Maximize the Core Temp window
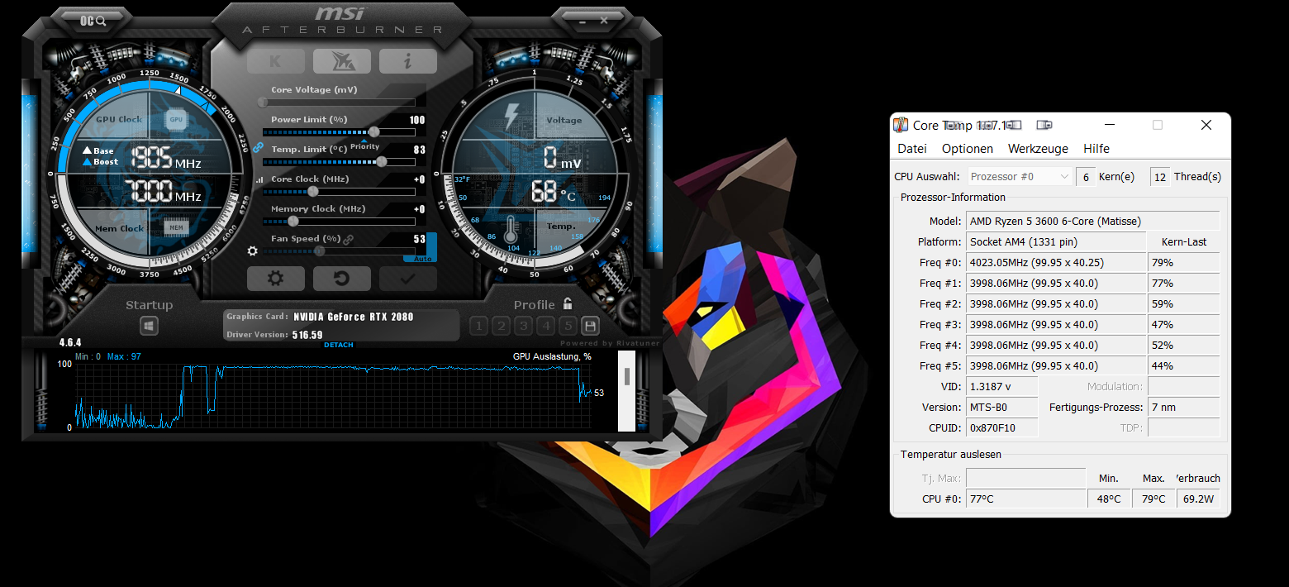The width and height of the screenshot is (1289, 587). click(1158, 125)
